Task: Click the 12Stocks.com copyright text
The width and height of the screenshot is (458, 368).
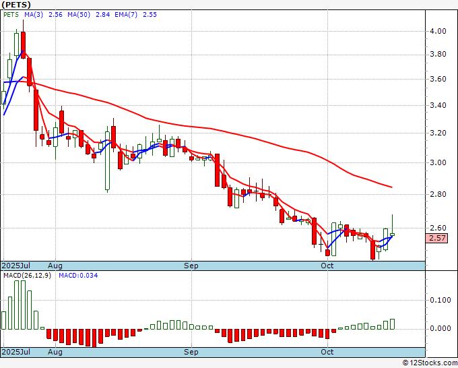Action: (430, 363)
